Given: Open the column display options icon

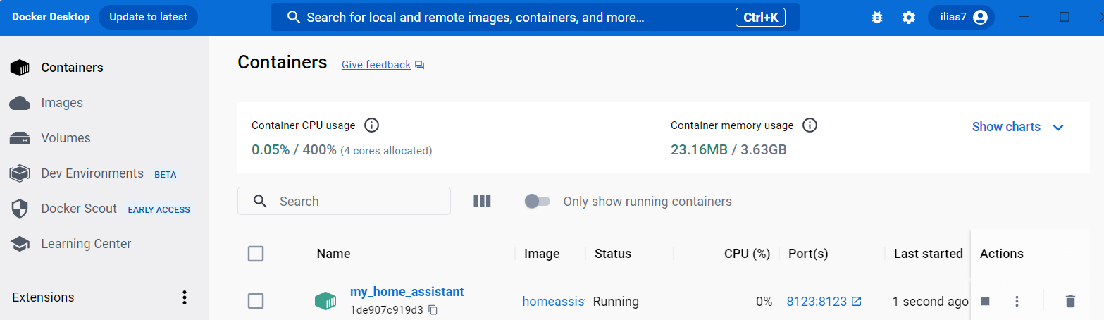Looking at the screenshot, I should (482, 202).
